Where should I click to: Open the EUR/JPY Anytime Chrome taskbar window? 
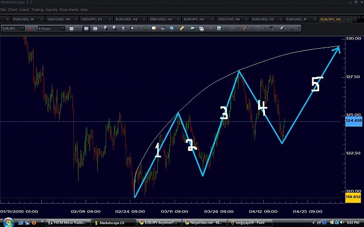159,223
